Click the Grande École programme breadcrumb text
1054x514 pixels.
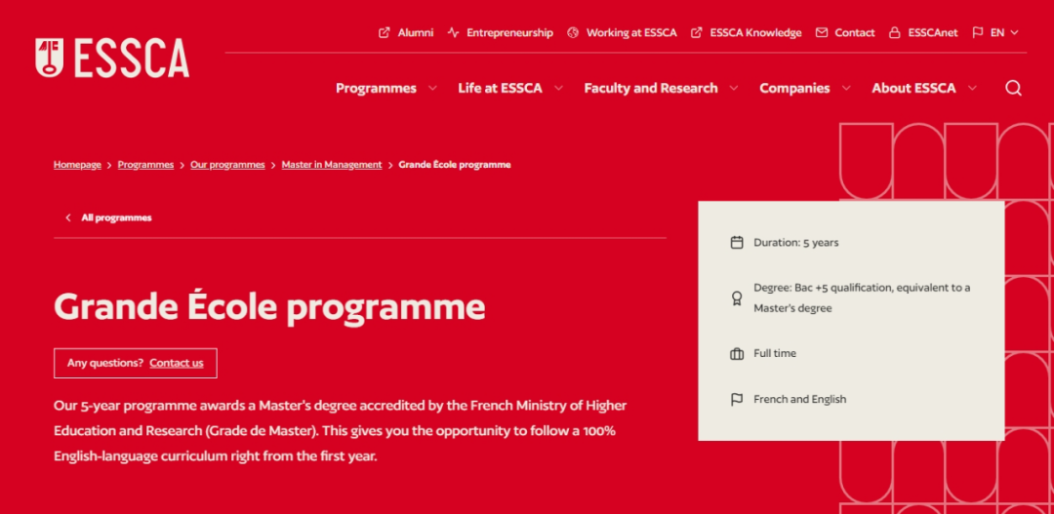pyautogui.click(x=455, y=165)
